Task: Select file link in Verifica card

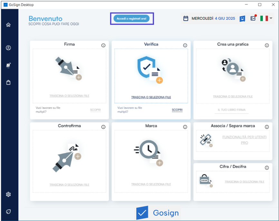Action: 151,97
